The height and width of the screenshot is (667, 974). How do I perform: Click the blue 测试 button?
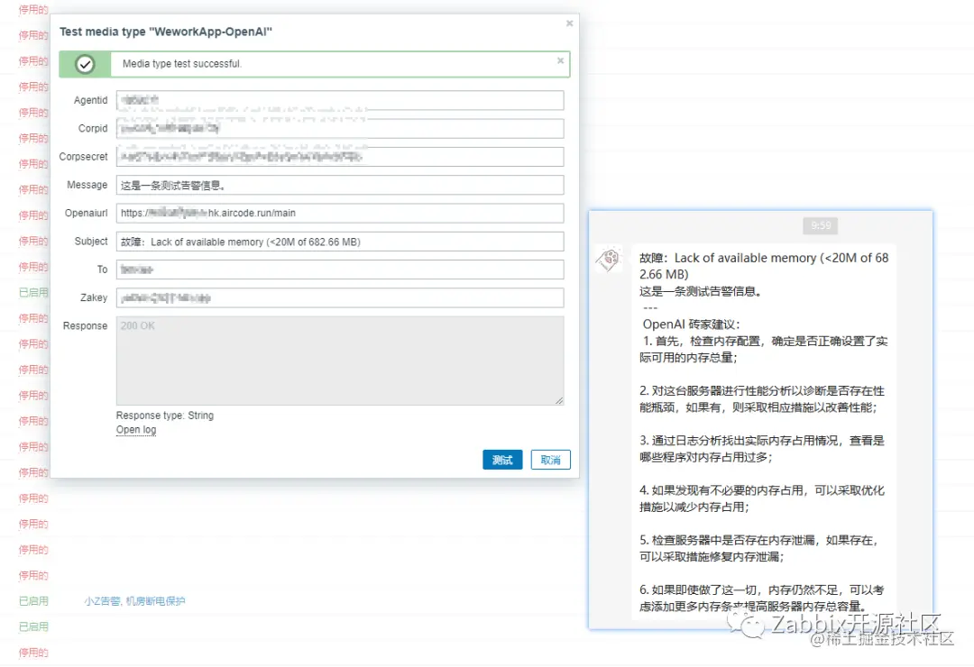pos(502,460)
